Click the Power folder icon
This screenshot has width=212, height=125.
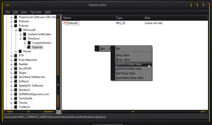tap(20, 51)
